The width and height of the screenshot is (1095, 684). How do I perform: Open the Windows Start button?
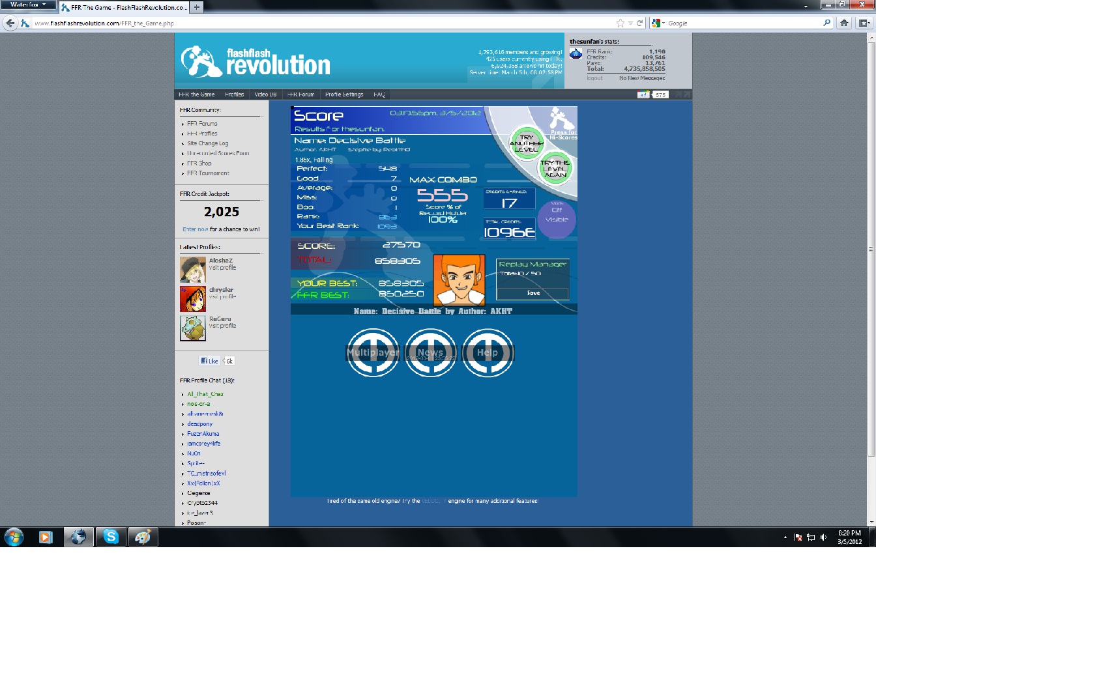coord(14,537)
